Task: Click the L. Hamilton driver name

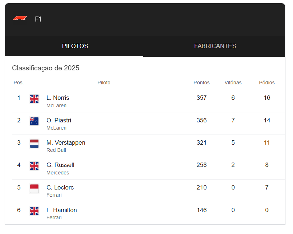Action: [x=61, y=210]
